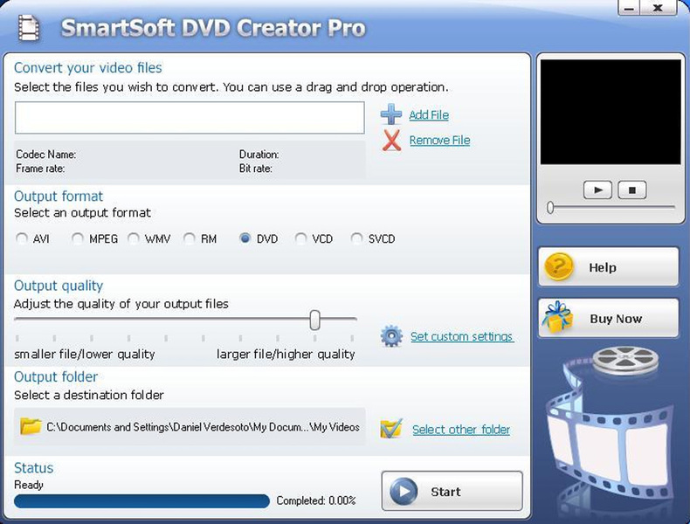690x524 pixels.
Task: Click the red X Remove File icon
Action: (391, 141)
